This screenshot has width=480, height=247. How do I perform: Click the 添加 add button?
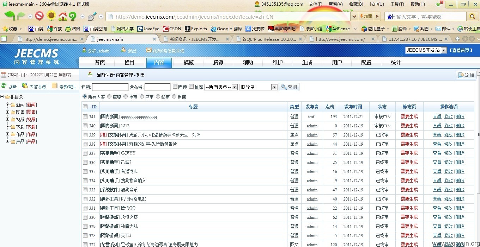[x=466, y=75]
